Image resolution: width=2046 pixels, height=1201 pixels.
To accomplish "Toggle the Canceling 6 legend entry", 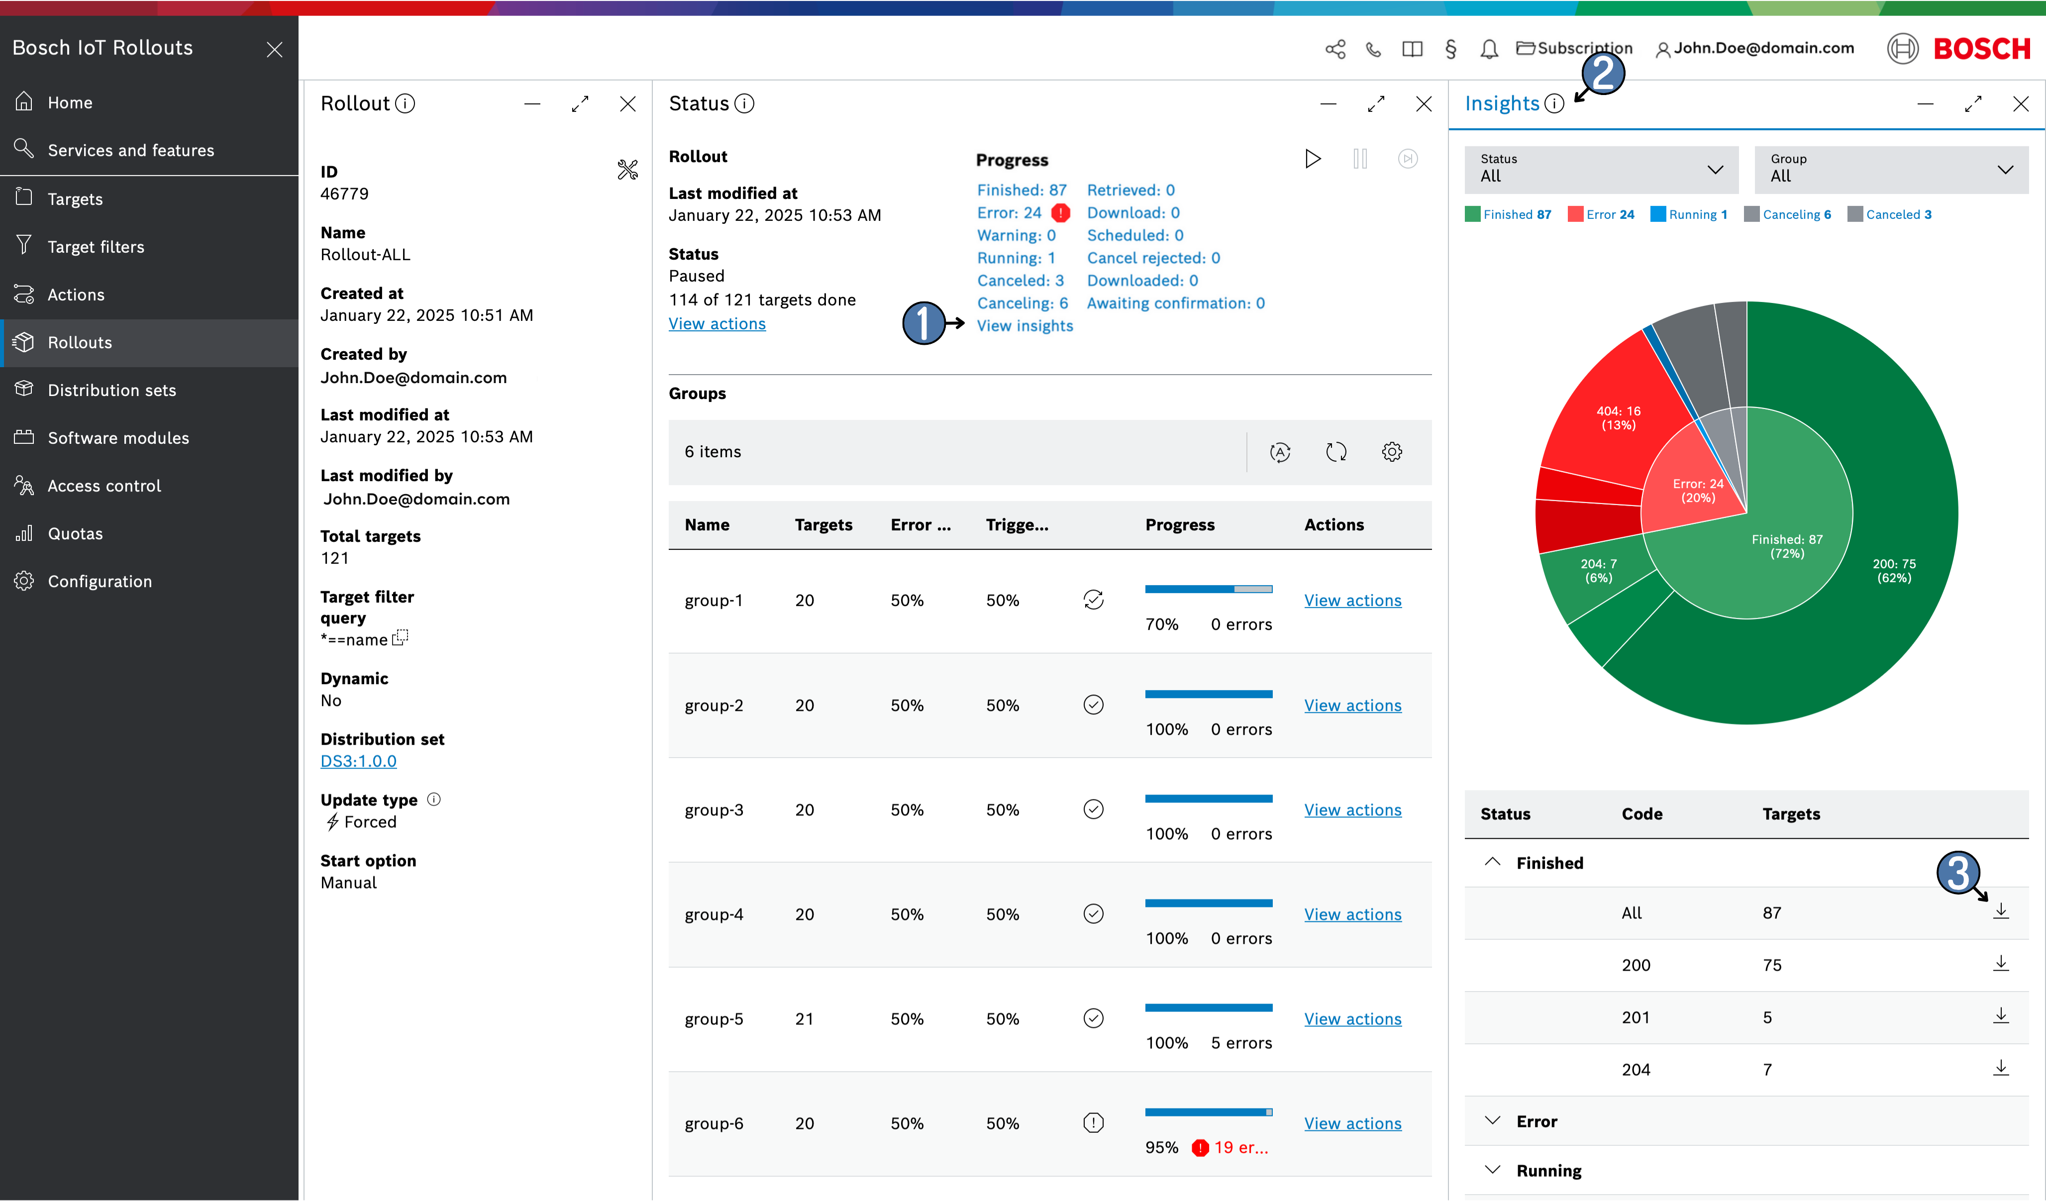I will point(1787,214).
